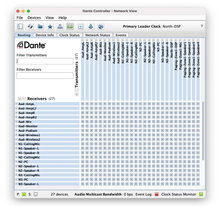Click the red Event Log status indicator
The height and width of the screenshot is (207, 220).
click(156, 194)
